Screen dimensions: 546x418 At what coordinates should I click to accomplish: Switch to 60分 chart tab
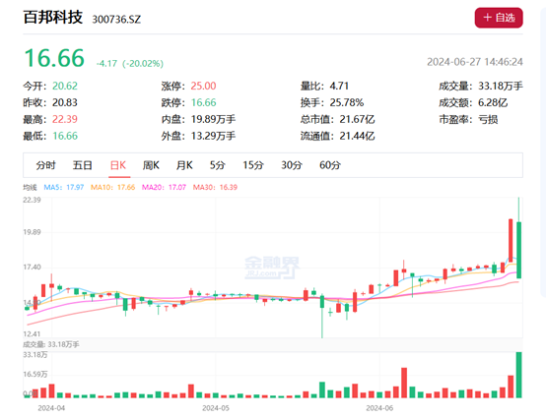coord(330,165)
